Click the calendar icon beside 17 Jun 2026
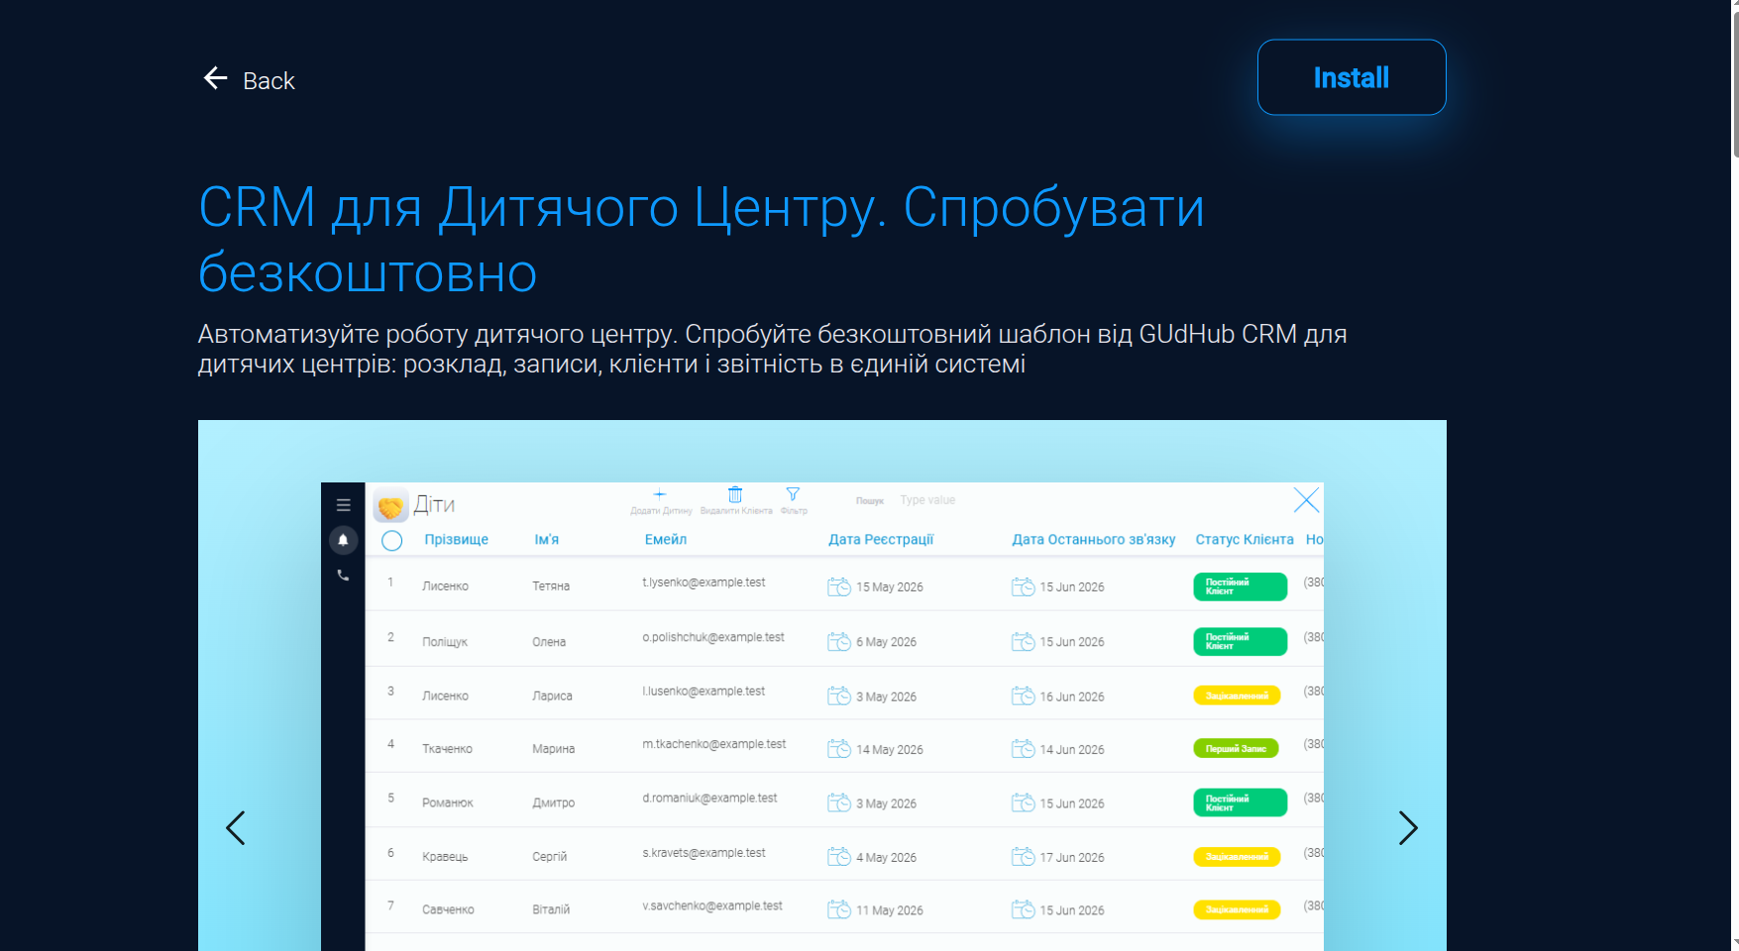Viewport: 1739px width, 951px height. click(x=1023, y=857)
